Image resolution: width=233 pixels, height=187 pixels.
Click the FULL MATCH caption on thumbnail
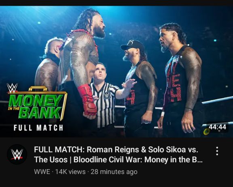pyautogui.click(x=38, y=128)
